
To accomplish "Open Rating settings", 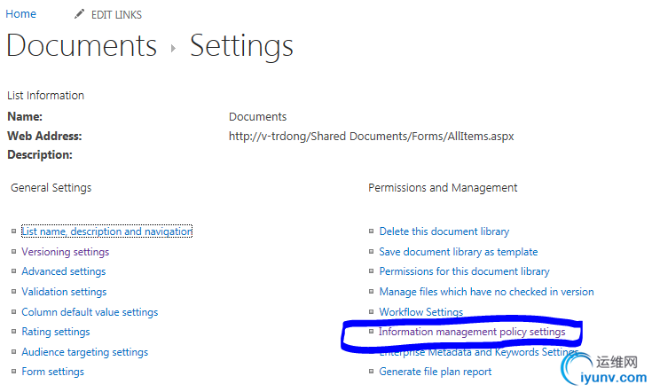I will [56, 332].
